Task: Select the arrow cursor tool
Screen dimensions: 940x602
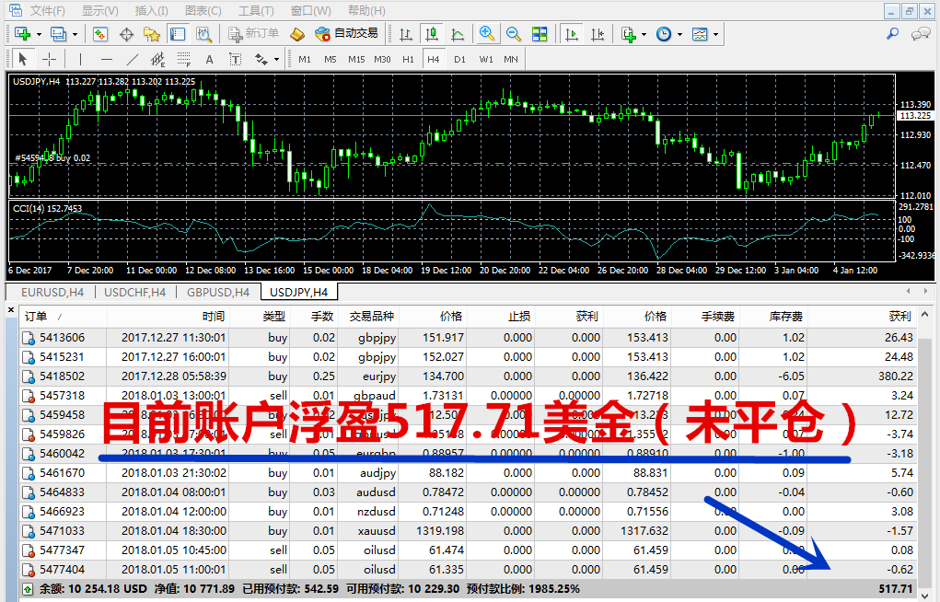Action: (x=23, y=58)
